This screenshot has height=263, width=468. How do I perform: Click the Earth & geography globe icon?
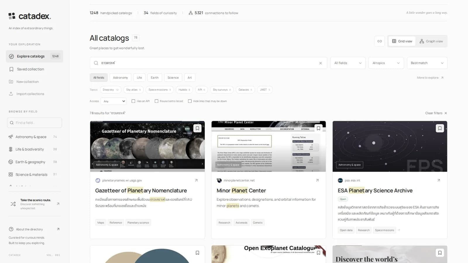point(11,162)
